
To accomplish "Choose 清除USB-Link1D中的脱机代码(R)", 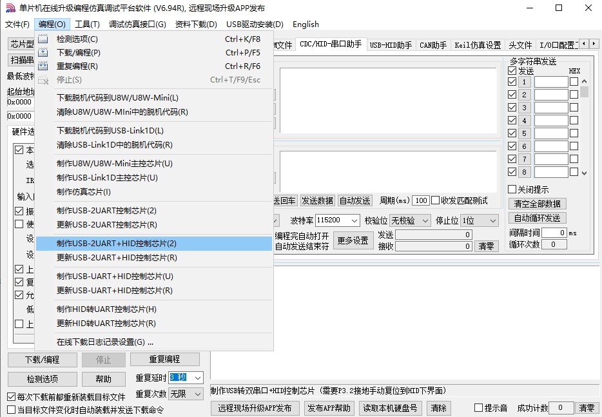I will coord(154,145).
